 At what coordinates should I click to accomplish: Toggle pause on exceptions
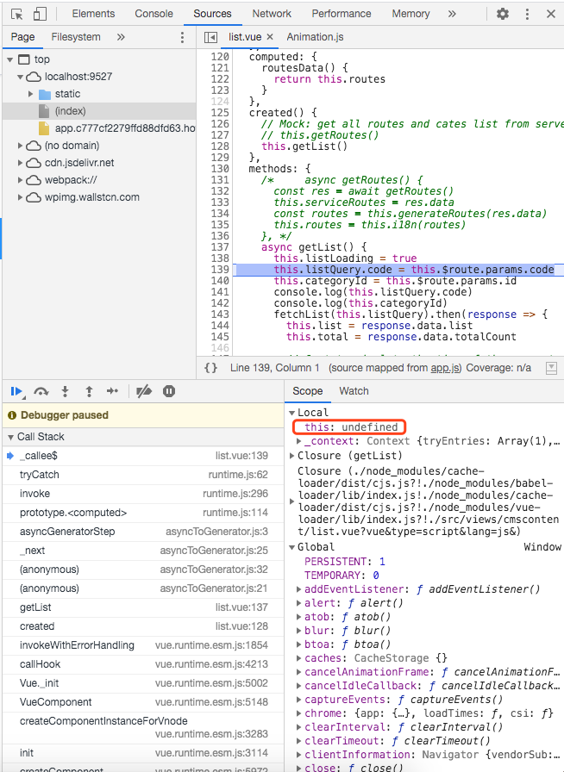(169, 391)
